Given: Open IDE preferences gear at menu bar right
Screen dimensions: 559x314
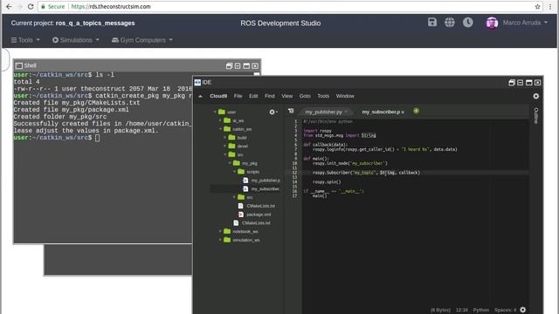Looking at the screenshot, I should 535,96.
